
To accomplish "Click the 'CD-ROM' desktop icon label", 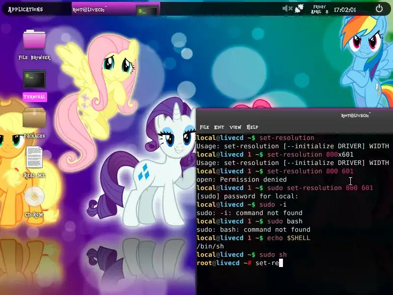I will (x=34, y=215).
